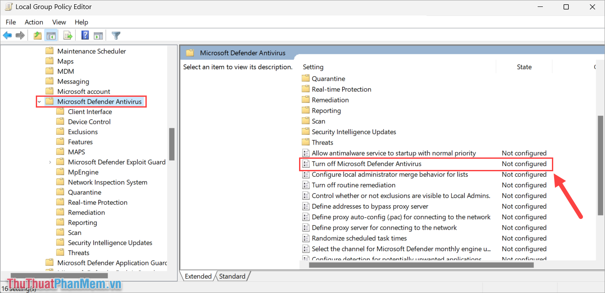Toggle the Show/Hide Action Pane icon
605x293 pixels.
pyautogui.click(x=98, y=35)
